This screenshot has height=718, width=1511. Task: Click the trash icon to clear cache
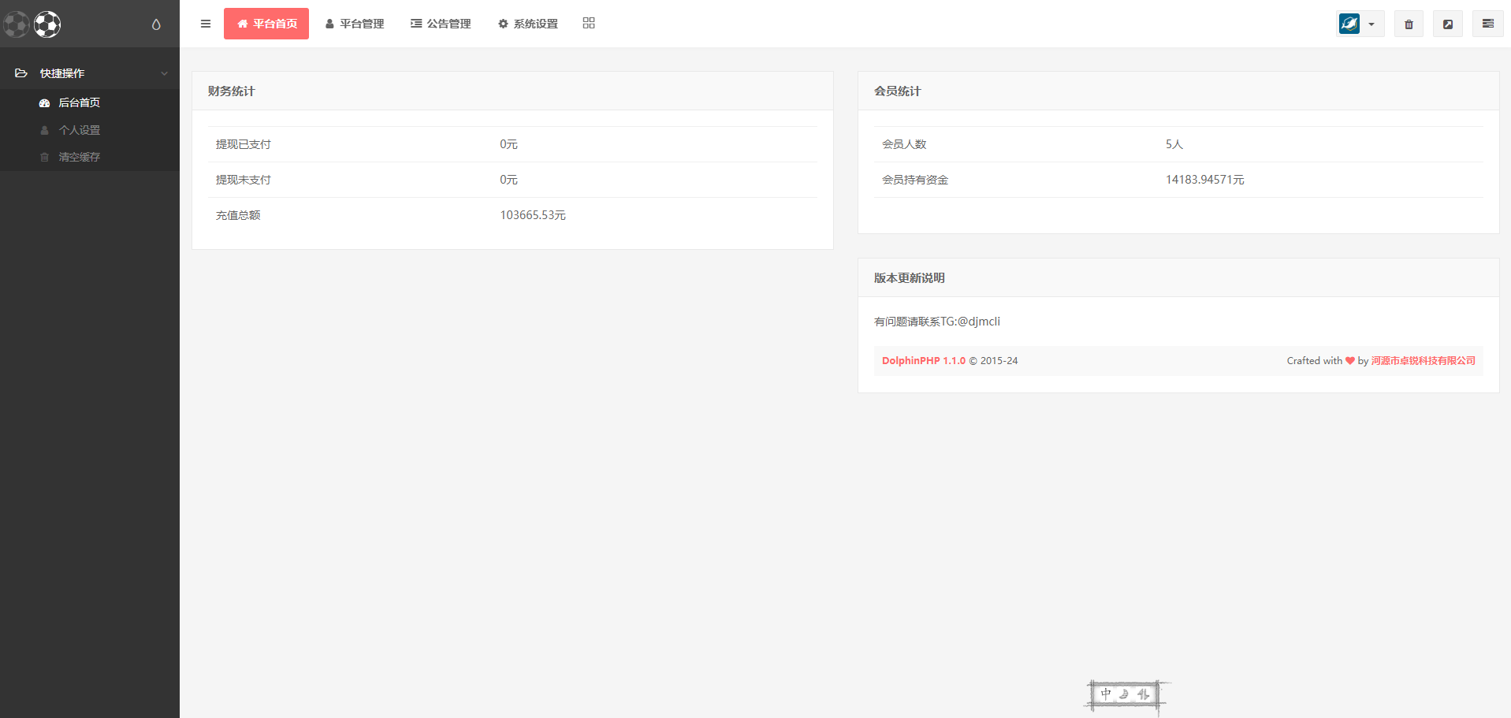(1409, 24)
